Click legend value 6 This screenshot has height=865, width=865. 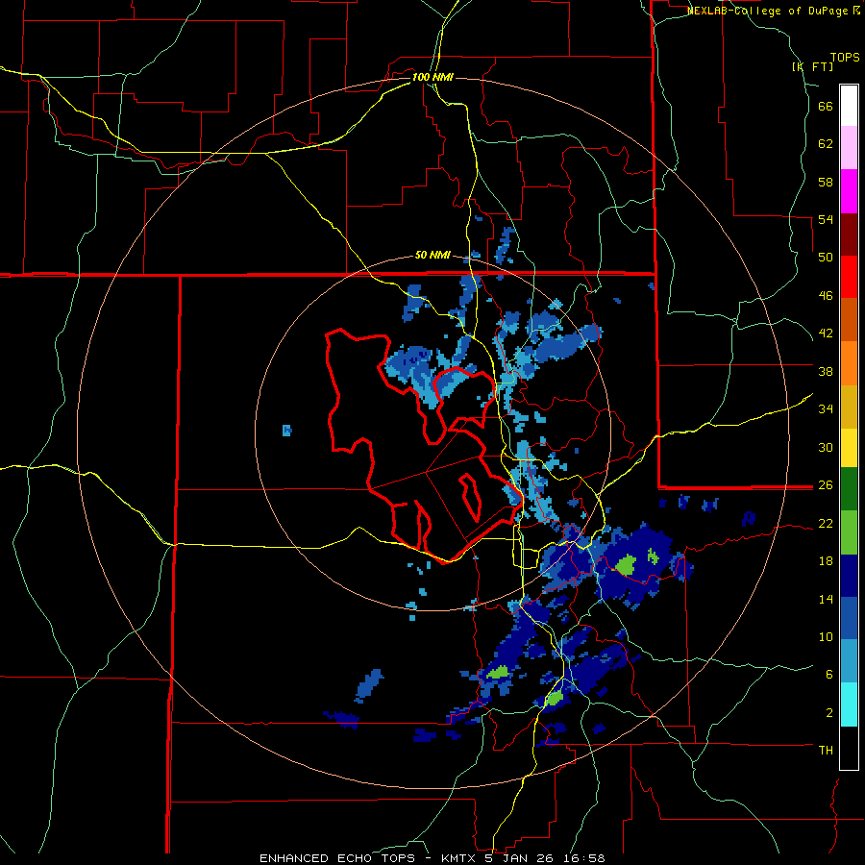pyautogui.click(x=829, y=675)
